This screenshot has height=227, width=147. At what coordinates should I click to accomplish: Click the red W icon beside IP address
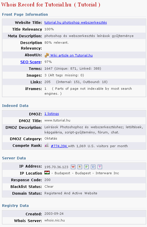tap(73, 167)
